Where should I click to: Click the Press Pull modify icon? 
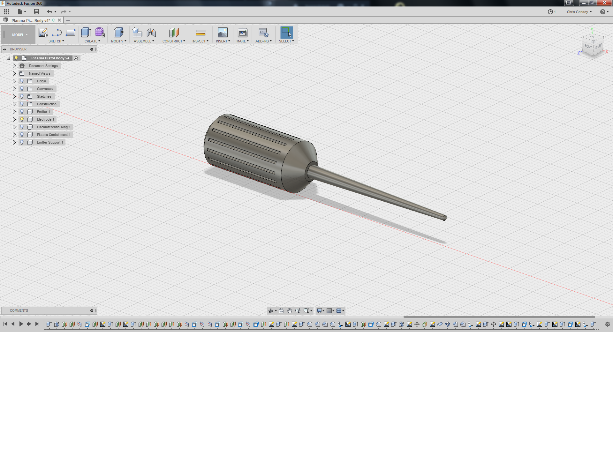pyautogui.click(x=118, y=33)
